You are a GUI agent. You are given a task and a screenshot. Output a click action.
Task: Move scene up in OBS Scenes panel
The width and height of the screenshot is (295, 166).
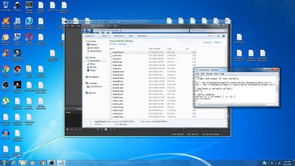tap(76, 129)
